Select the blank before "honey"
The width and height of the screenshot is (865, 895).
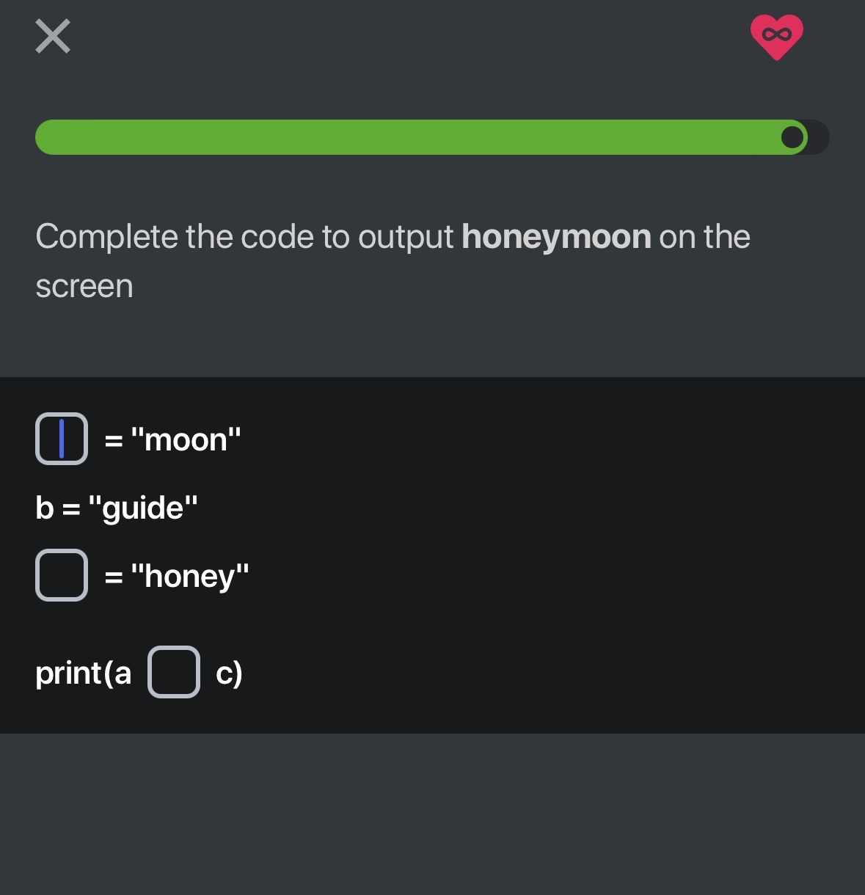click(62, 575)
